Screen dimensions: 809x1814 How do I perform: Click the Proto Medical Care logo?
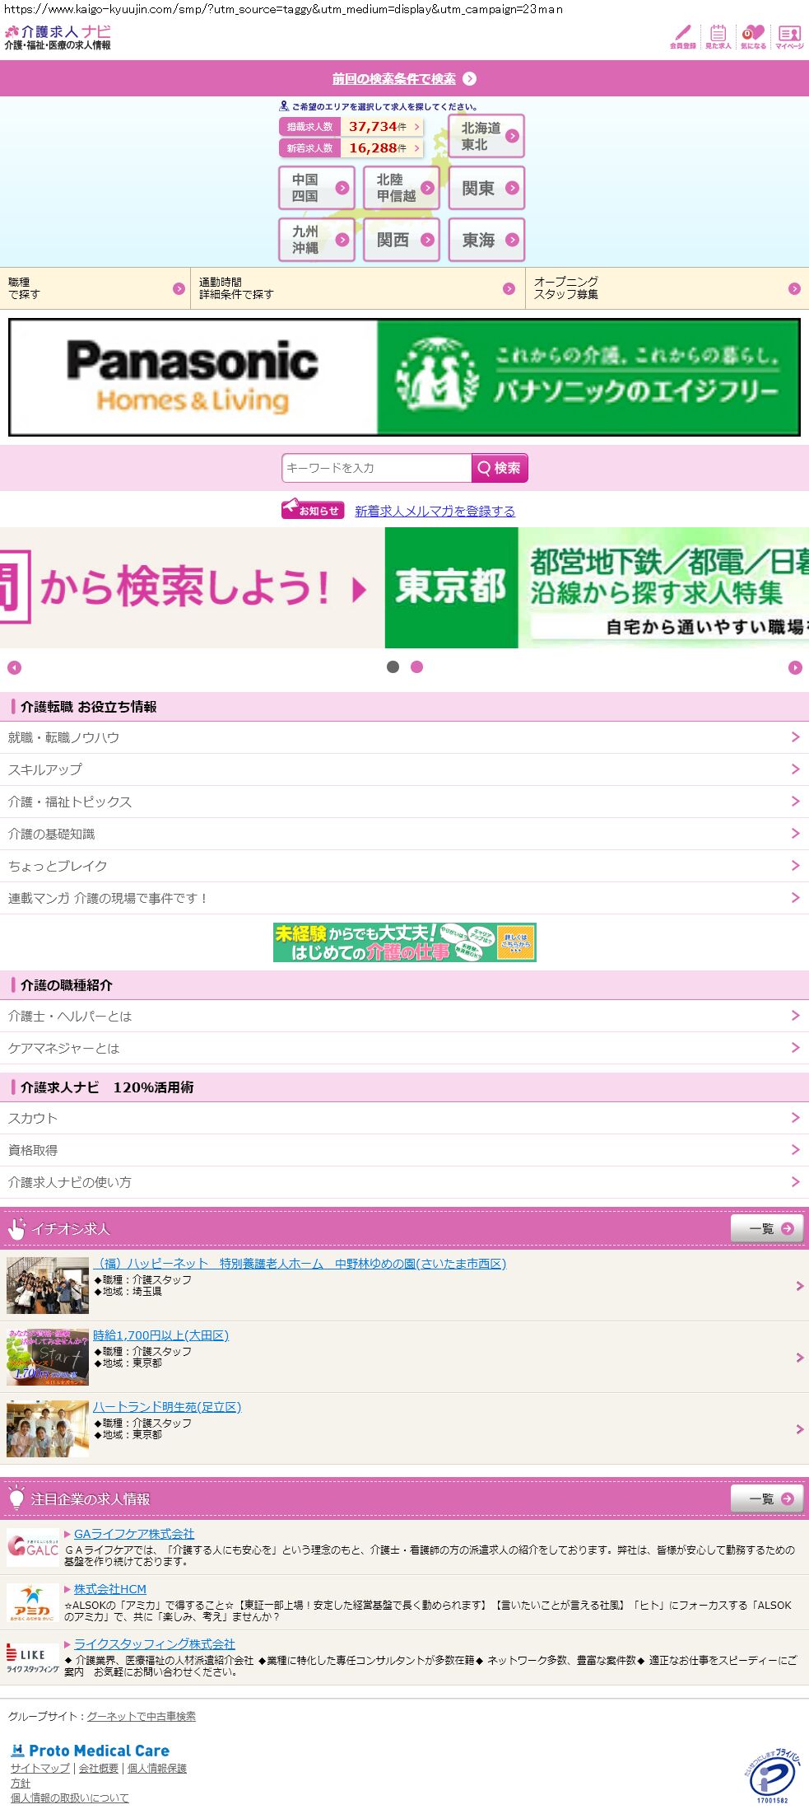[x=90, y=1751]
